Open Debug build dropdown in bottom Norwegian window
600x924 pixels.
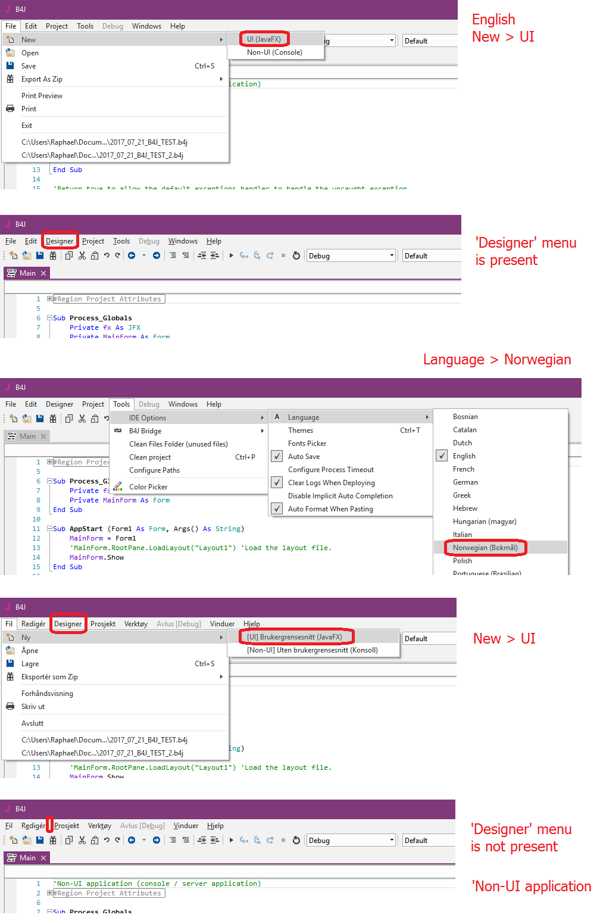point(351,840)
